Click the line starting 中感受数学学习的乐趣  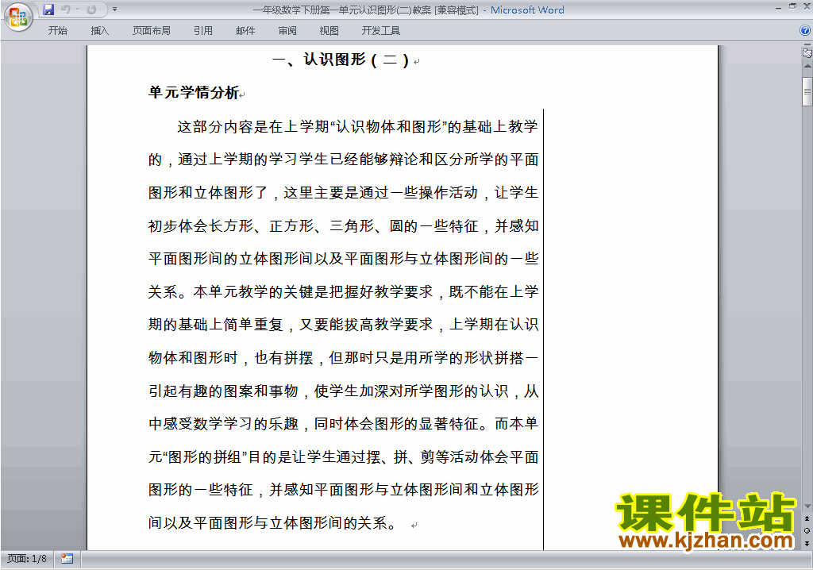(343, 423)
